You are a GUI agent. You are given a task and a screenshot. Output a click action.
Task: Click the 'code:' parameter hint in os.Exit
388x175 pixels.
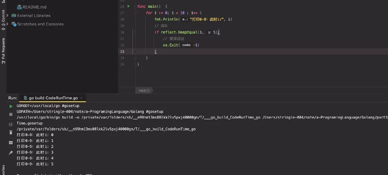[x=187, y=45]
